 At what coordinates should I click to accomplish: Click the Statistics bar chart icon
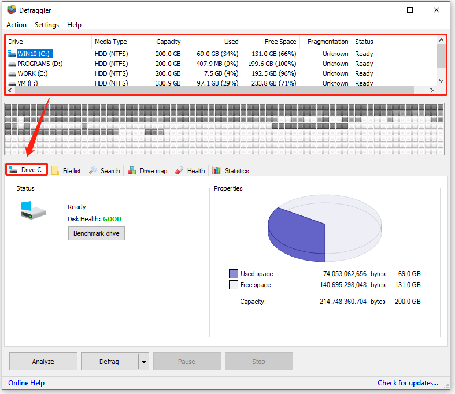pyautogui.click(x=217, y=170)
